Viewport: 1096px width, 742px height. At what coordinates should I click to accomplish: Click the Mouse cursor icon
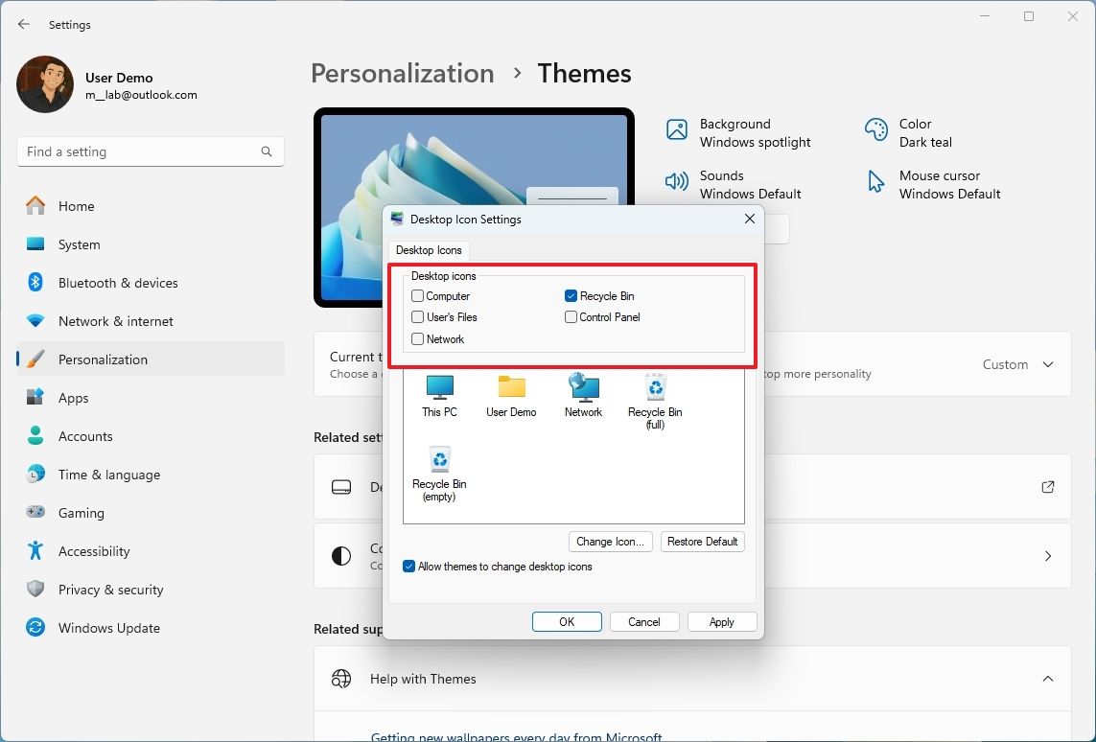pos(875,182)
